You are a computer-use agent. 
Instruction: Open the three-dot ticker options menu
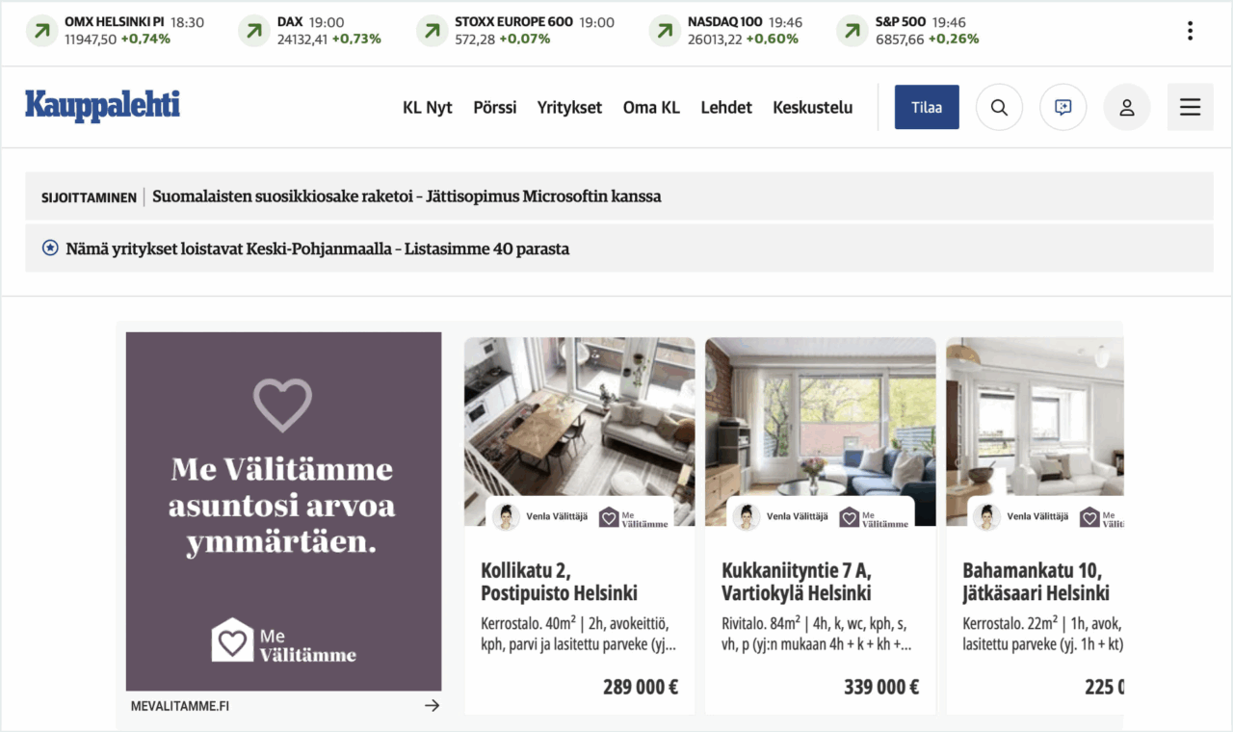pyautogui.click(x=1190, y=31)
